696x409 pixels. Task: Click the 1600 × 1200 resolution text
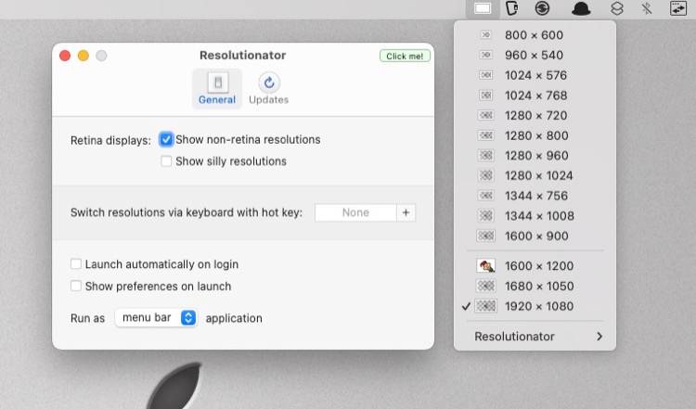539,266
